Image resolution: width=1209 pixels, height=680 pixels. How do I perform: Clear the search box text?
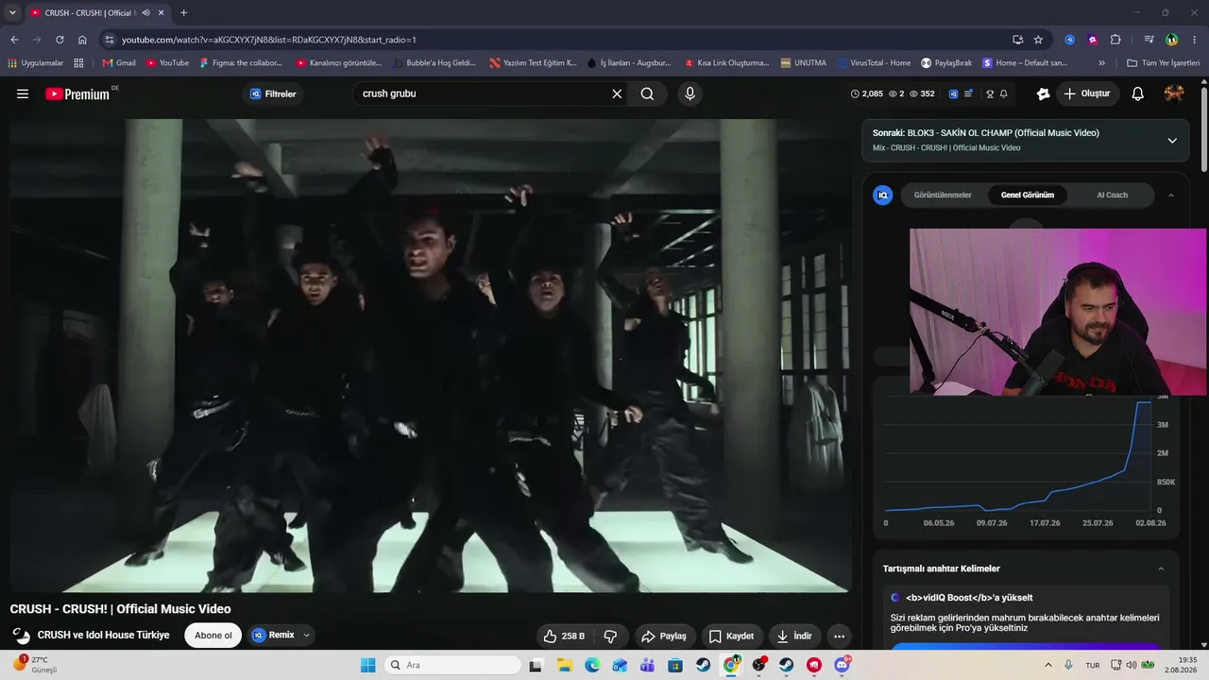(x=617, y=93)
